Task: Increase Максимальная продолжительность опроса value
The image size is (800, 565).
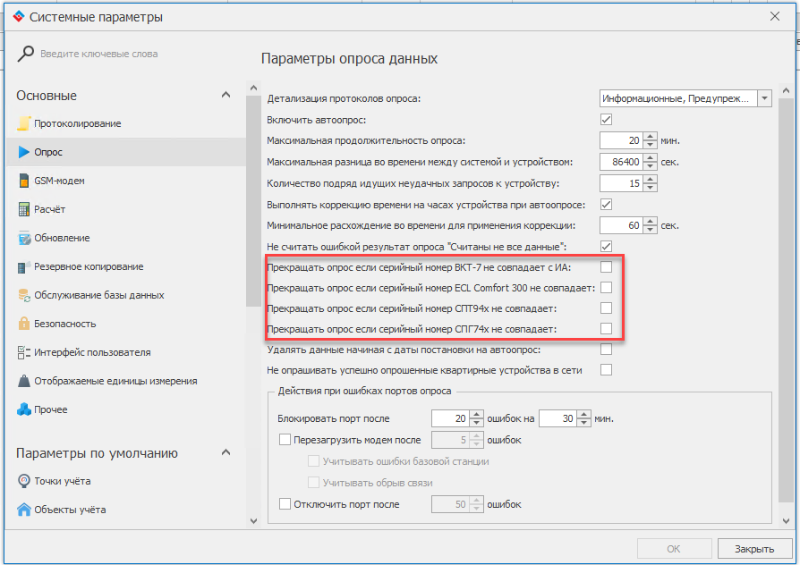Action: click(651, 137)
